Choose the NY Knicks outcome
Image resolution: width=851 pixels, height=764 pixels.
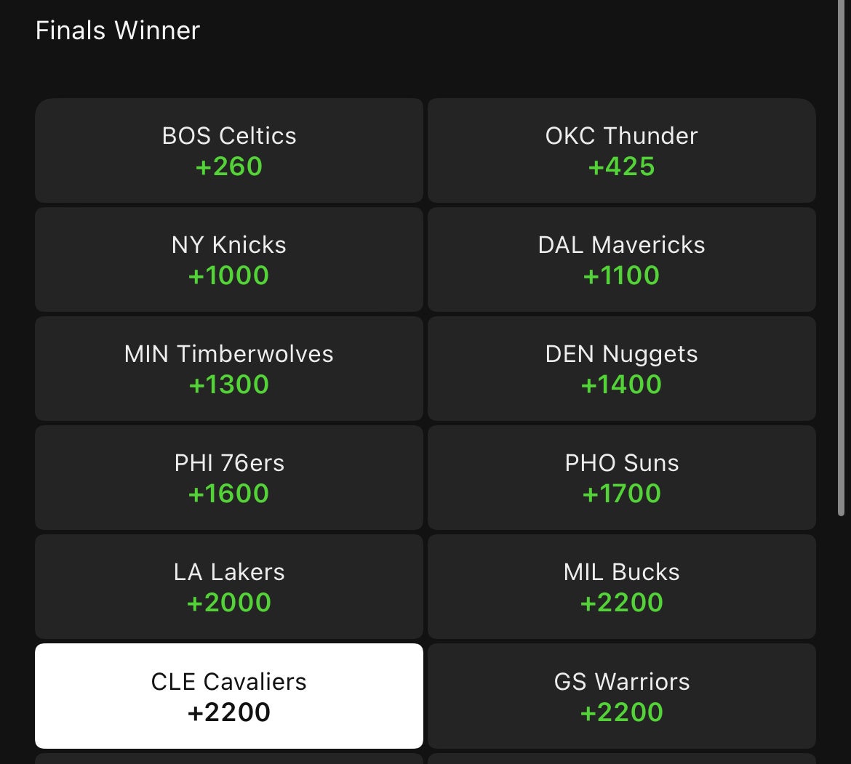[229, 260]
